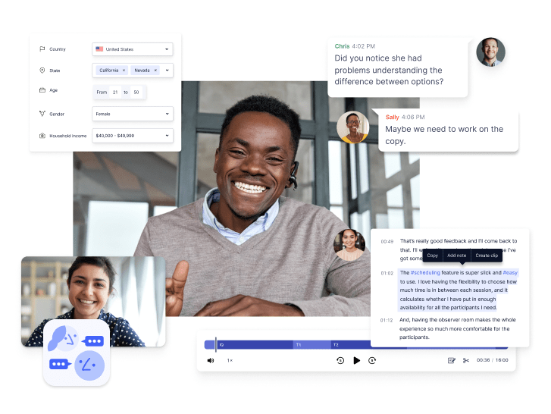Click the State location pin icon
551x414 pixels.
42,71
